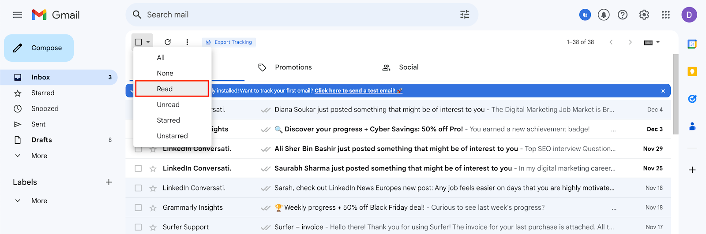Open Discover your progress Cyber Savings email
Viewport: 706px width, 234px height.
click(x=398, y=129)
